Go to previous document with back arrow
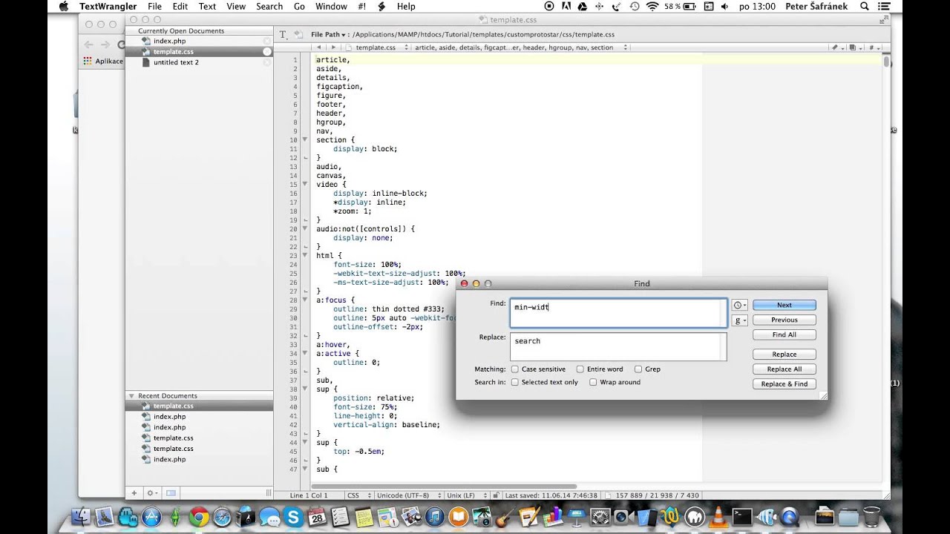This screenshot has width=950, height=534. [319, 47]
